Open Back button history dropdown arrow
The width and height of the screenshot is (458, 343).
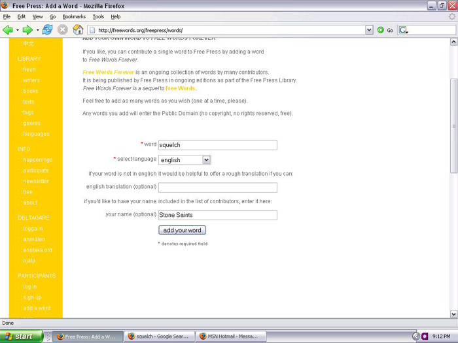coord(18,30)
